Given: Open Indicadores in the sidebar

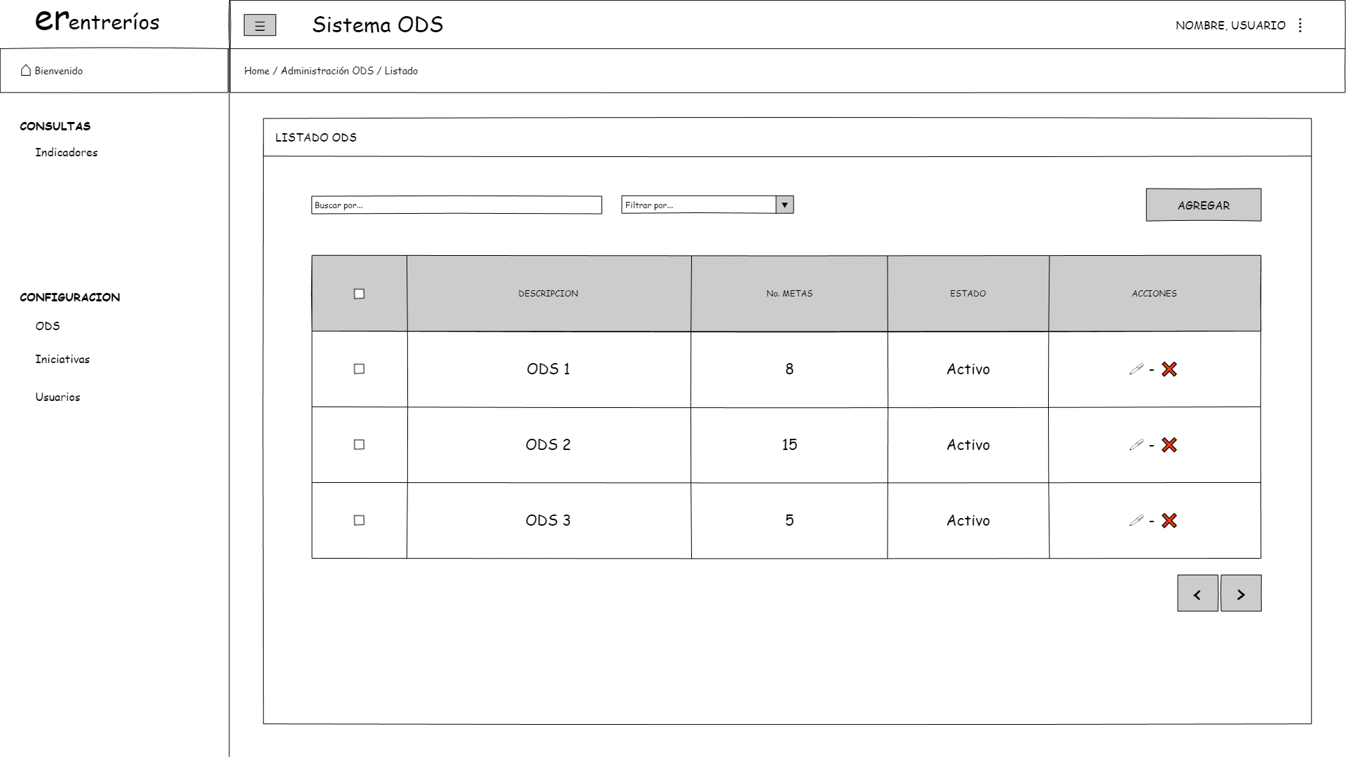Looking at the screenshot, I should click(x=67, y=153).
